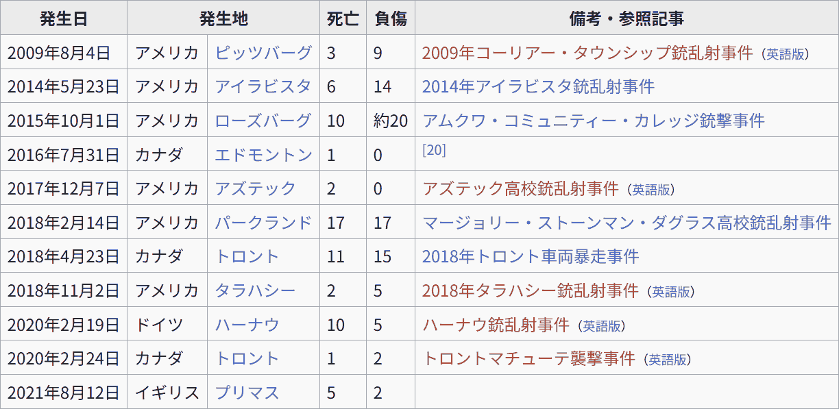Click 英語版 link next to ハーナウ銃乱射事件

tap(601, 326)
